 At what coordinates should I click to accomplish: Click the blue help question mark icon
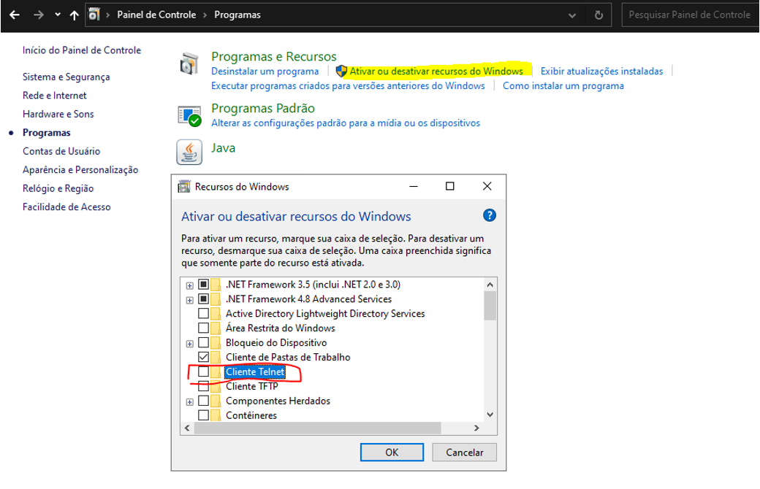(490, 215)
